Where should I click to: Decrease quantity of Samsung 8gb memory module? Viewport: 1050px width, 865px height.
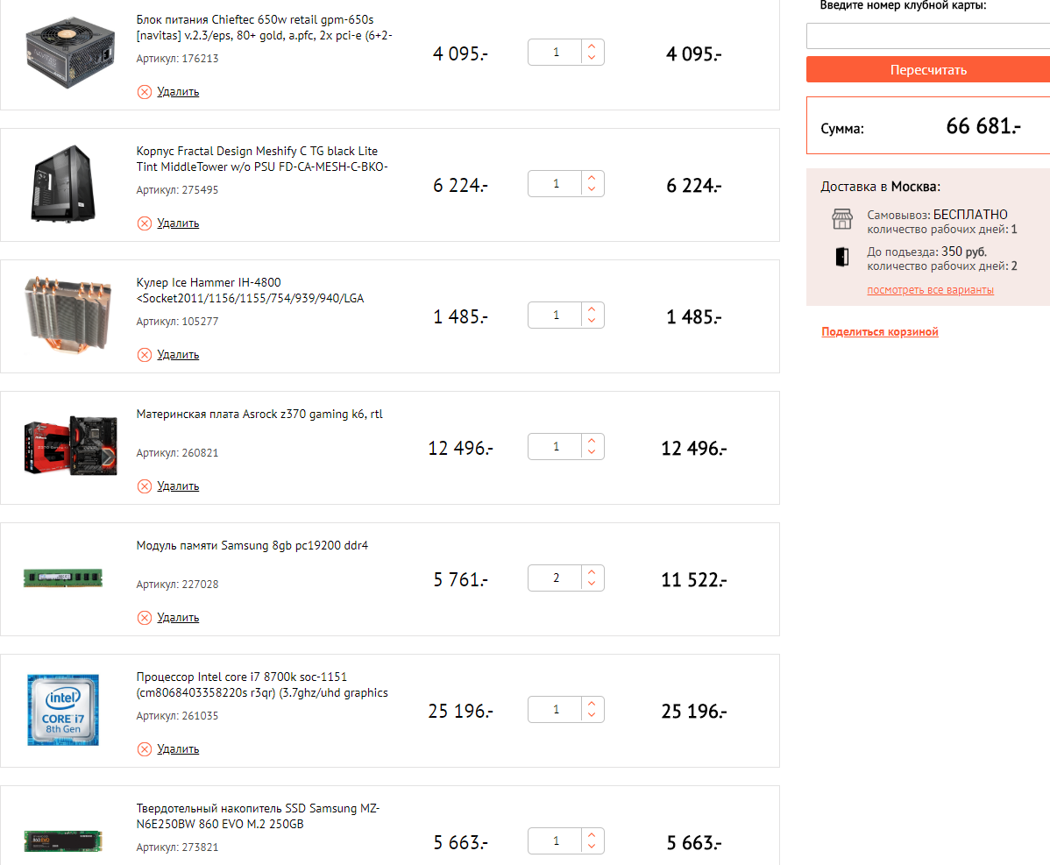click(592, 585)
